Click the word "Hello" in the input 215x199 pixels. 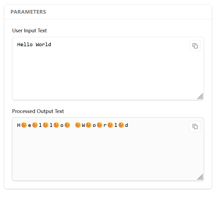(x=25, y=45)
